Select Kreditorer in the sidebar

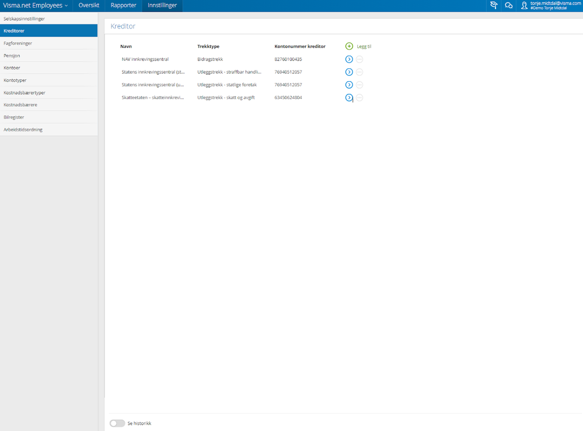pos(48,31)
